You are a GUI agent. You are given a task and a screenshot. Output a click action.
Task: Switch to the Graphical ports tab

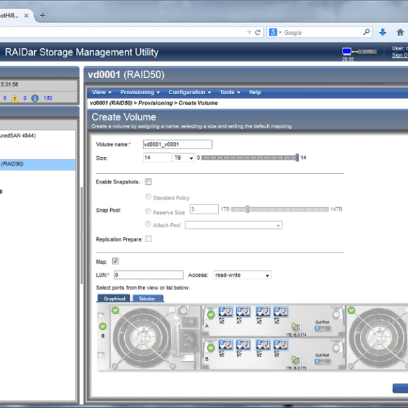[x=114, y=299]
